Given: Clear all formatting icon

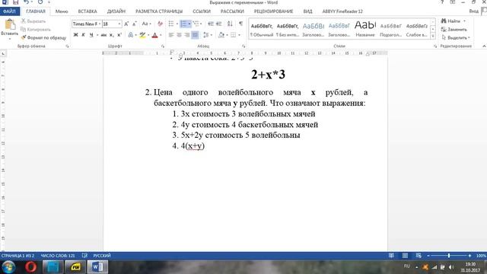Looking at the screenshot, I should (160, 24).
